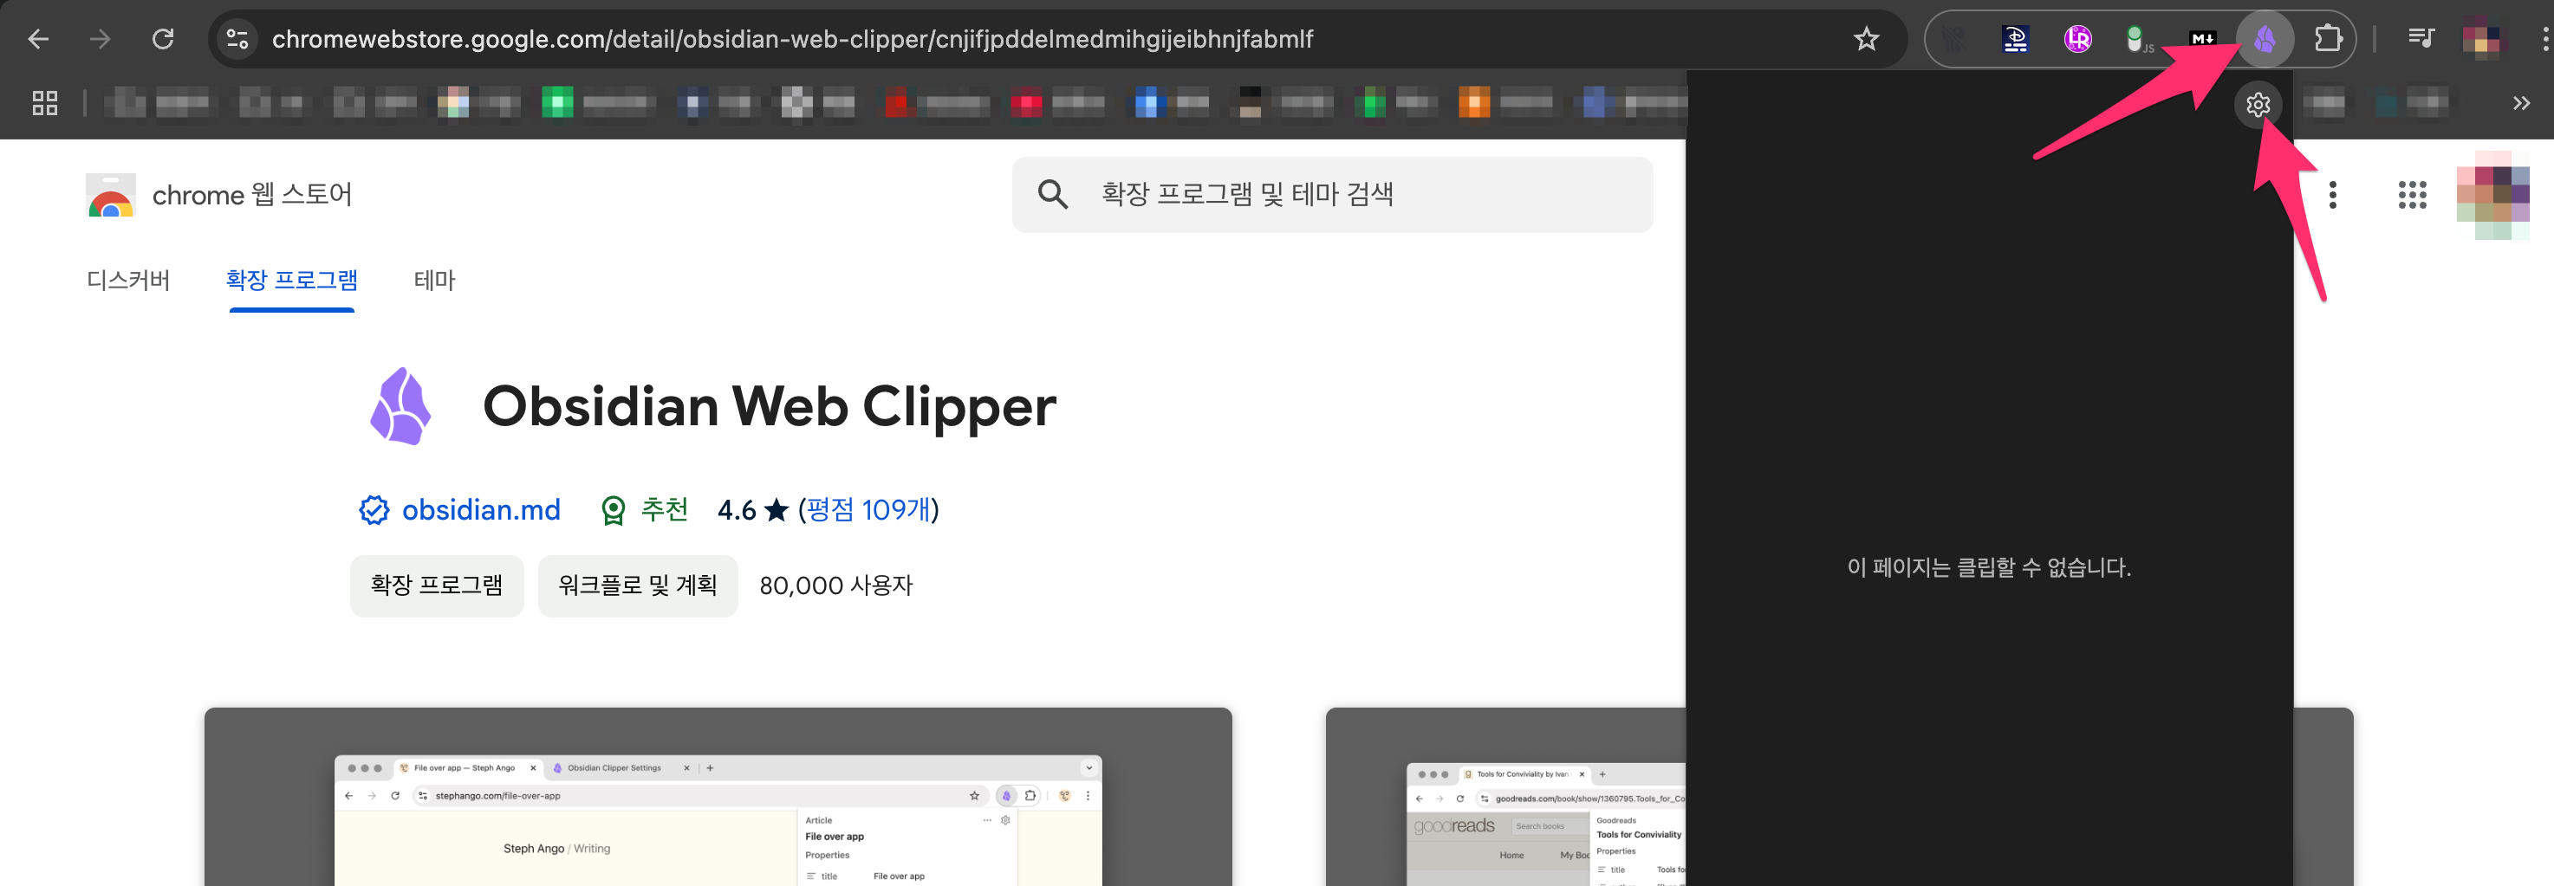The height and width of the screenshot is (886, 2554).
Task: Click the 4.6 star rating text
Action: point(752,509)
